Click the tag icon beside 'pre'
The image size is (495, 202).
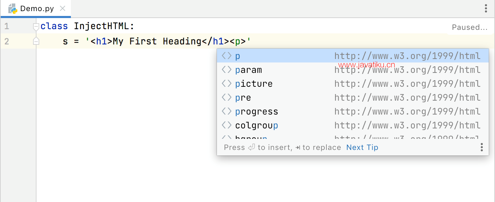click(227, 98)
